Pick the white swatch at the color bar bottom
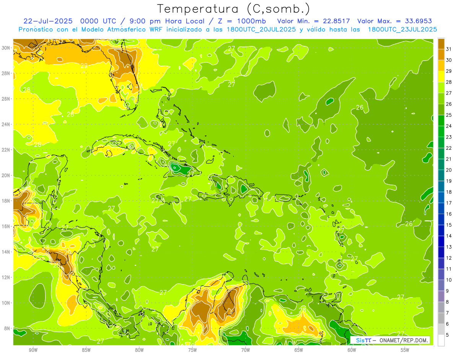 [x=441, y=340]
